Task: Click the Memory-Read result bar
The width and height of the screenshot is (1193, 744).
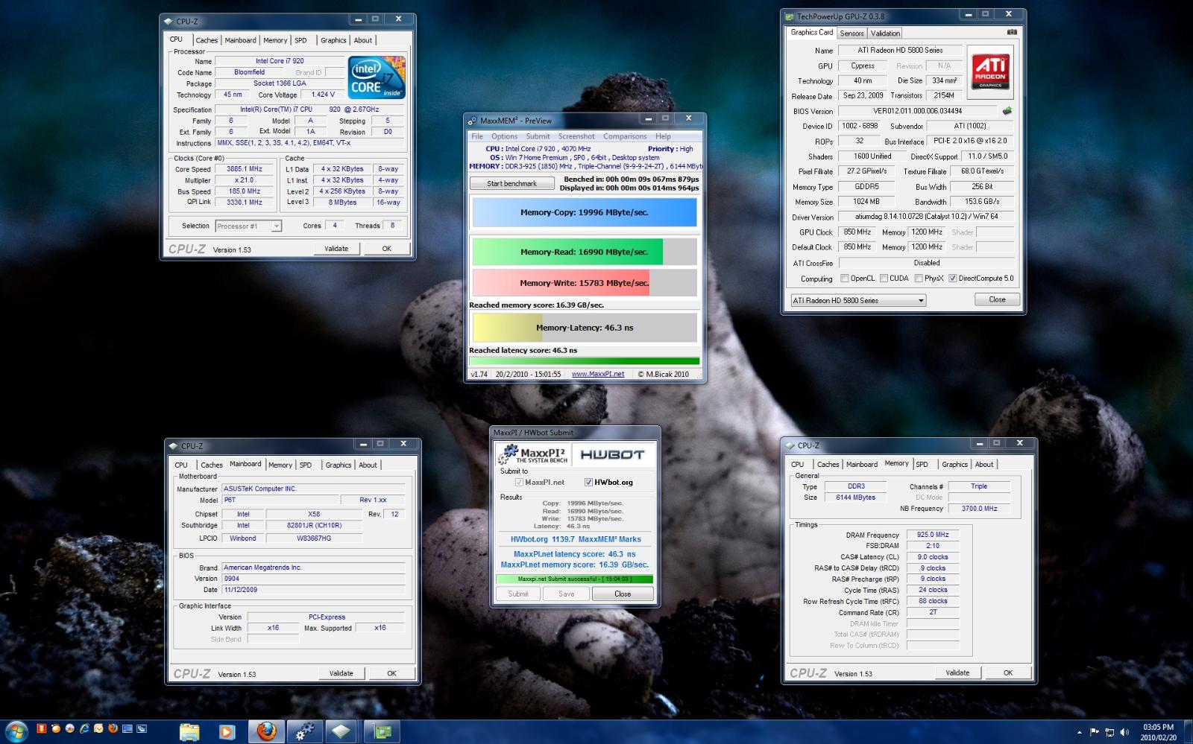Action: point(585,252)
